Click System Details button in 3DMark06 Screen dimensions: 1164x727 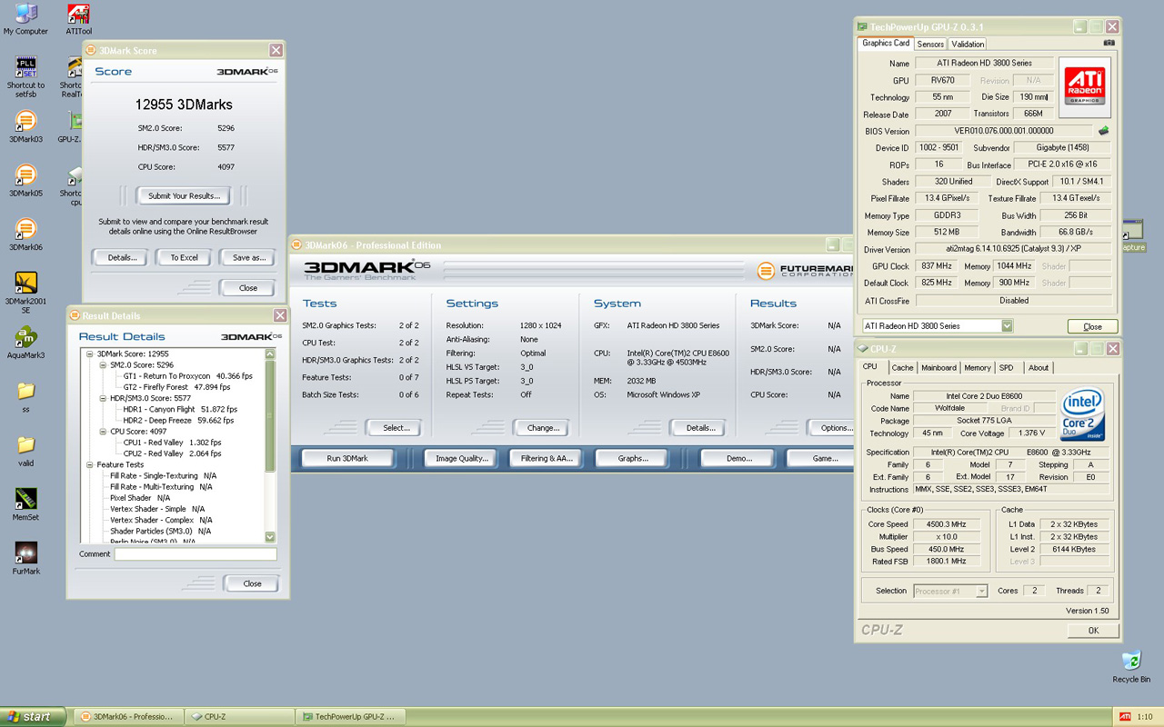[x=700, y=427]
